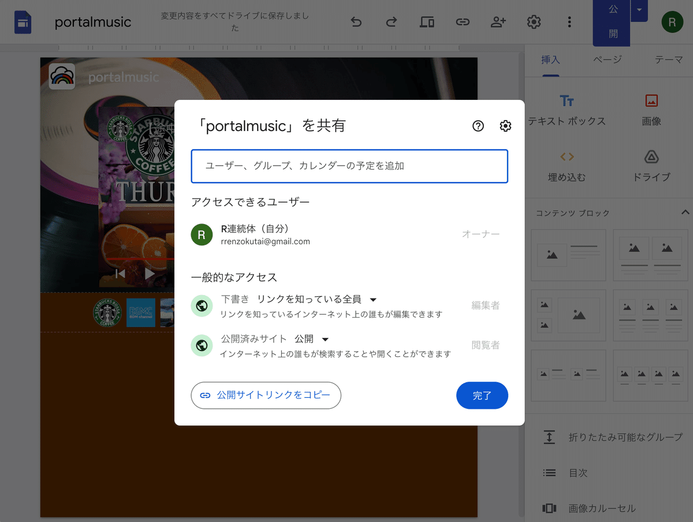Open the Google Sites home icon
This screenshot has height=522, width=693.
click(x=23, y=23)
